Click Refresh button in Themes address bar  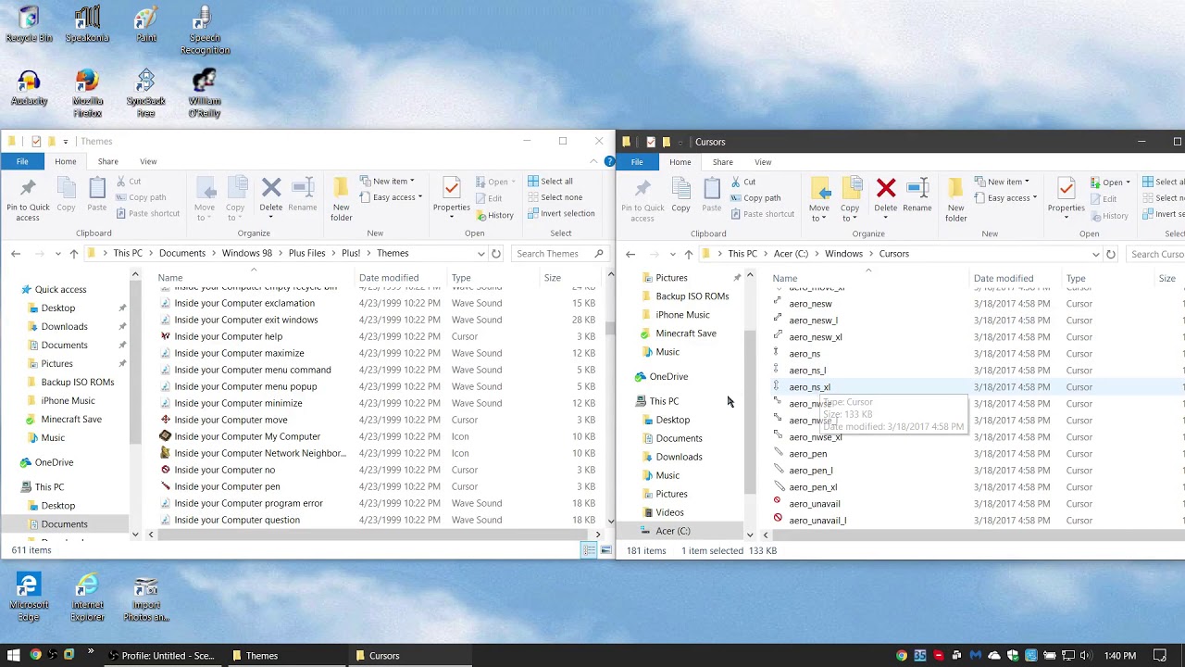click(496, 253)
